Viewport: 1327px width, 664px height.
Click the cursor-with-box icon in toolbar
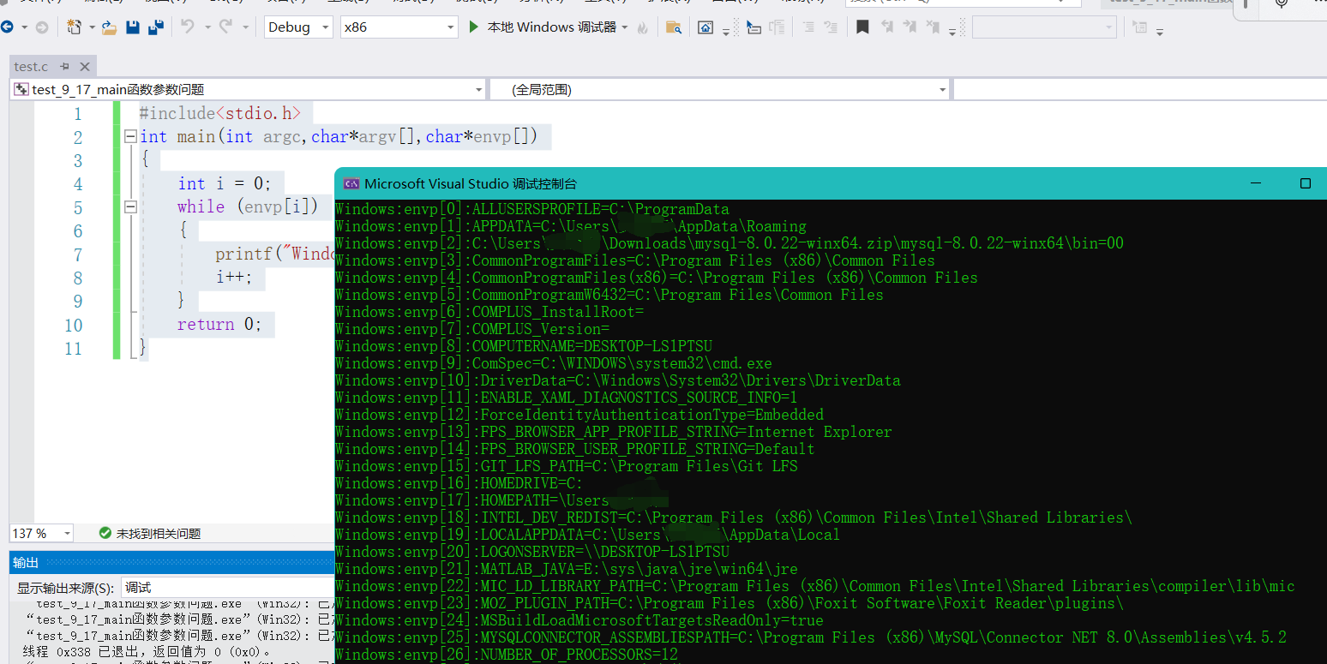point(754,27)
